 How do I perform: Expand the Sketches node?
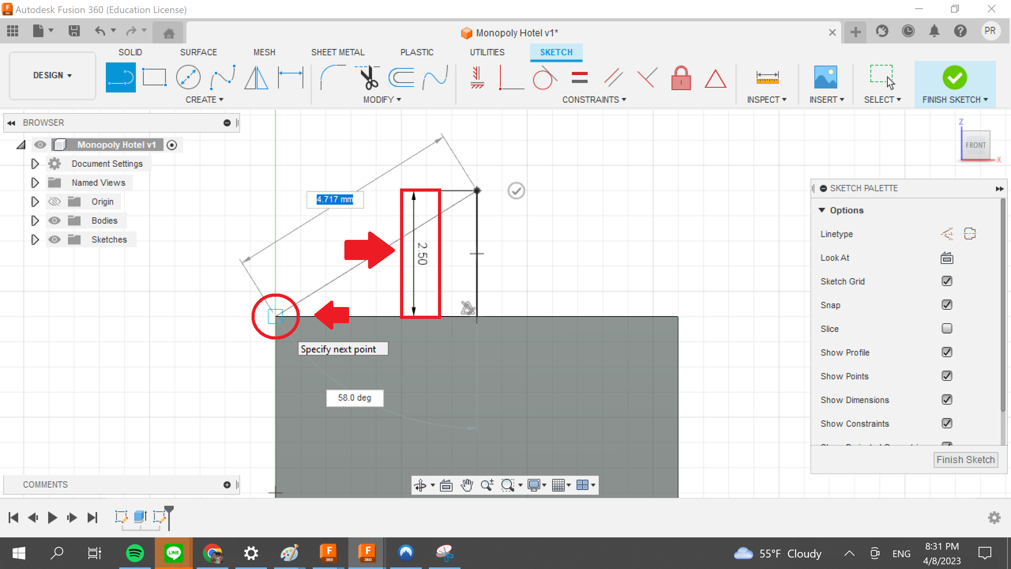pos(35,239)
